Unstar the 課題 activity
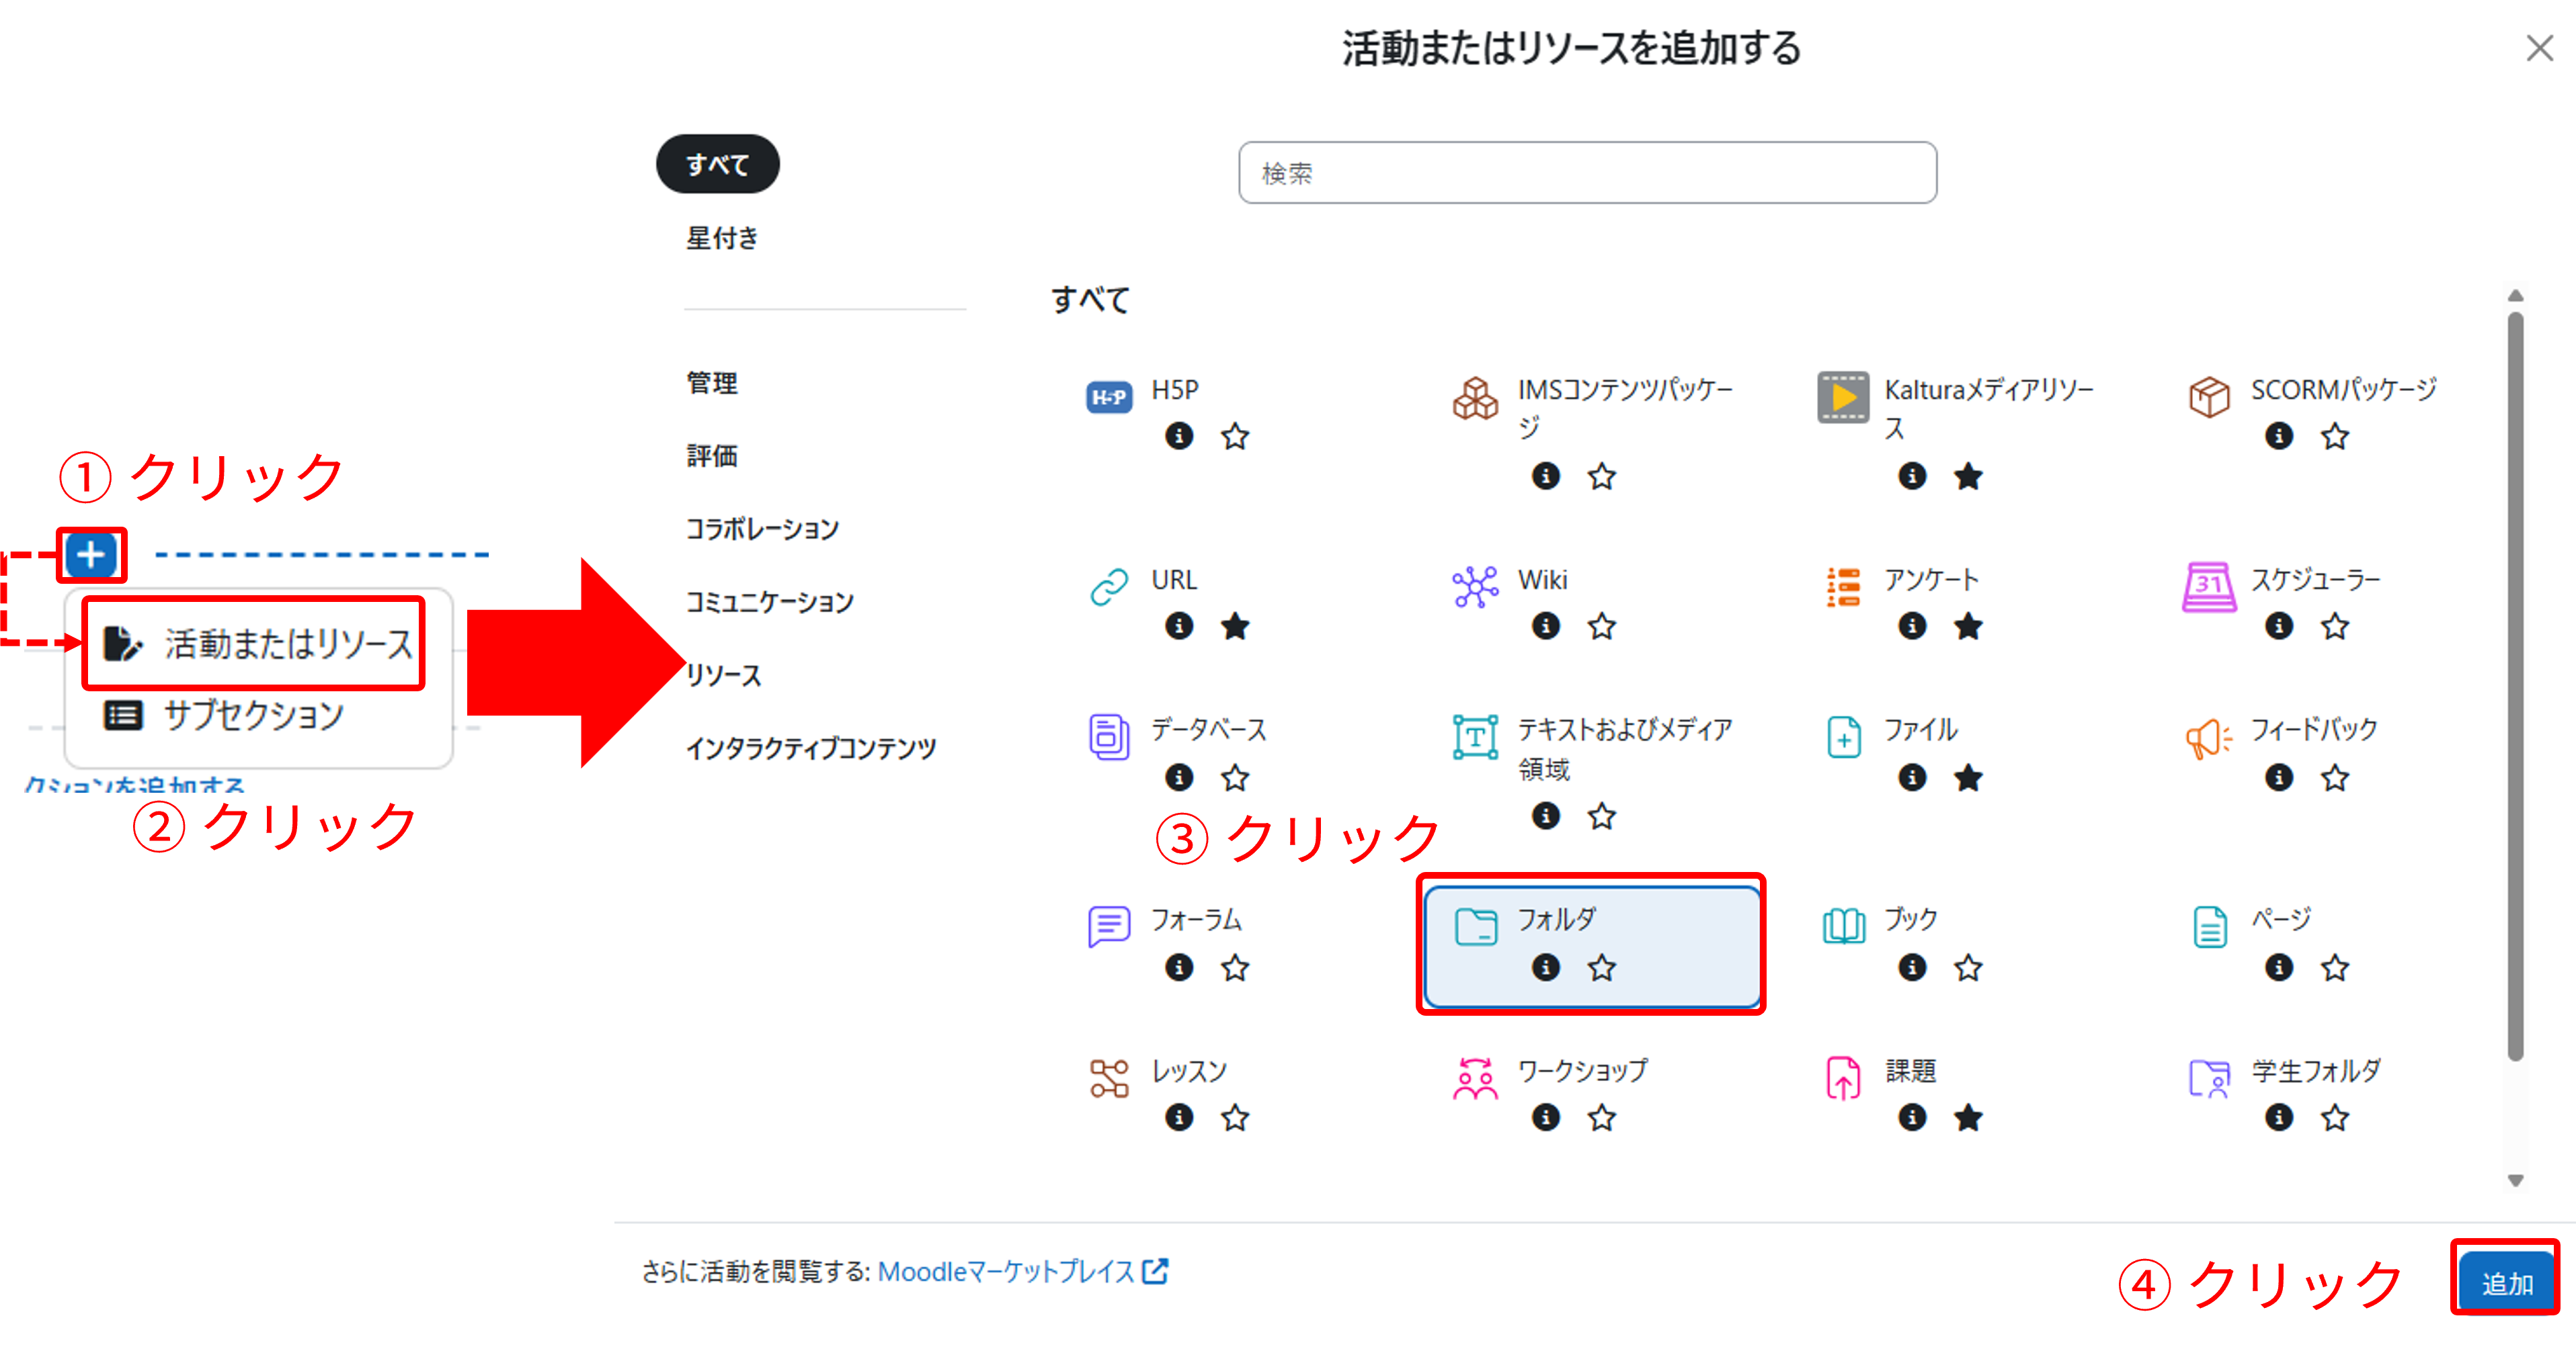 pos(1968,1116)
